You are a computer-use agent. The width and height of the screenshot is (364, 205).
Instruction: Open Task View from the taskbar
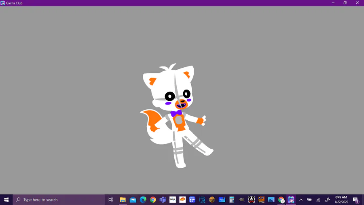pos(111,200)
